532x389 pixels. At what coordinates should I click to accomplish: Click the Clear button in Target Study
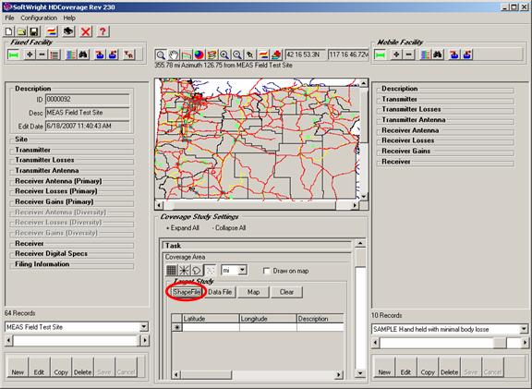coord(286,292)
